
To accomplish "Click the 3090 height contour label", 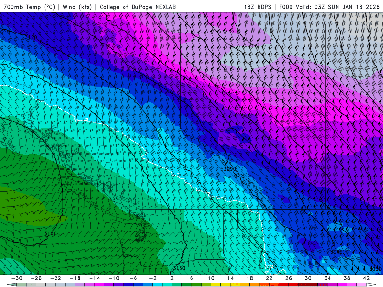I will pos(230,169).
